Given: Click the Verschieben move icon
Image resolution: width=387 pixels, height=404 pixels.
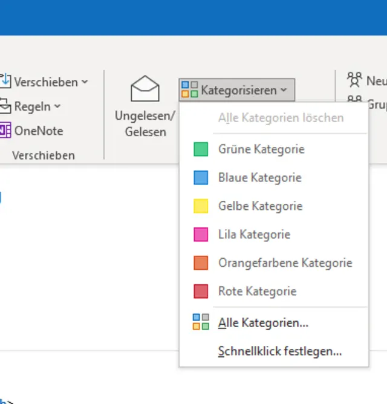Looking at the screenshot, I should 5,81.
